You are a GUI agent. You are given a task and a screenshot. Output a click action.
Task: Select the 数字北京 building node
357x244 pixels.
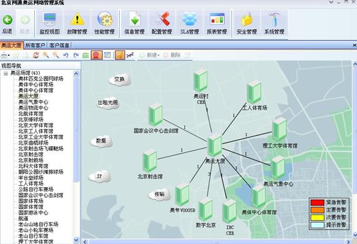coord(205,210)
